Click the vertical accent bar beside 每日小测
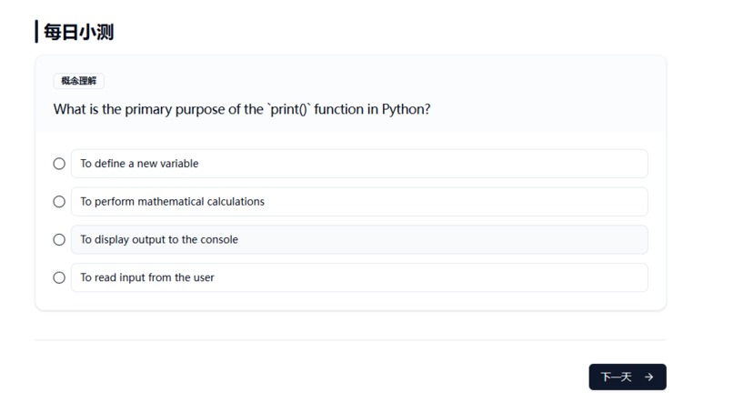The height and width of the screenshot is (412, 733). (36, 31)
